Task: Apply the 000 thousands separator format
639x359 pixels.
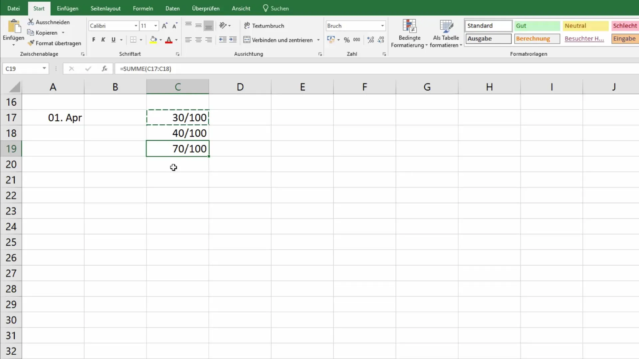Action: pyautogui.click(x=356, y=40)
